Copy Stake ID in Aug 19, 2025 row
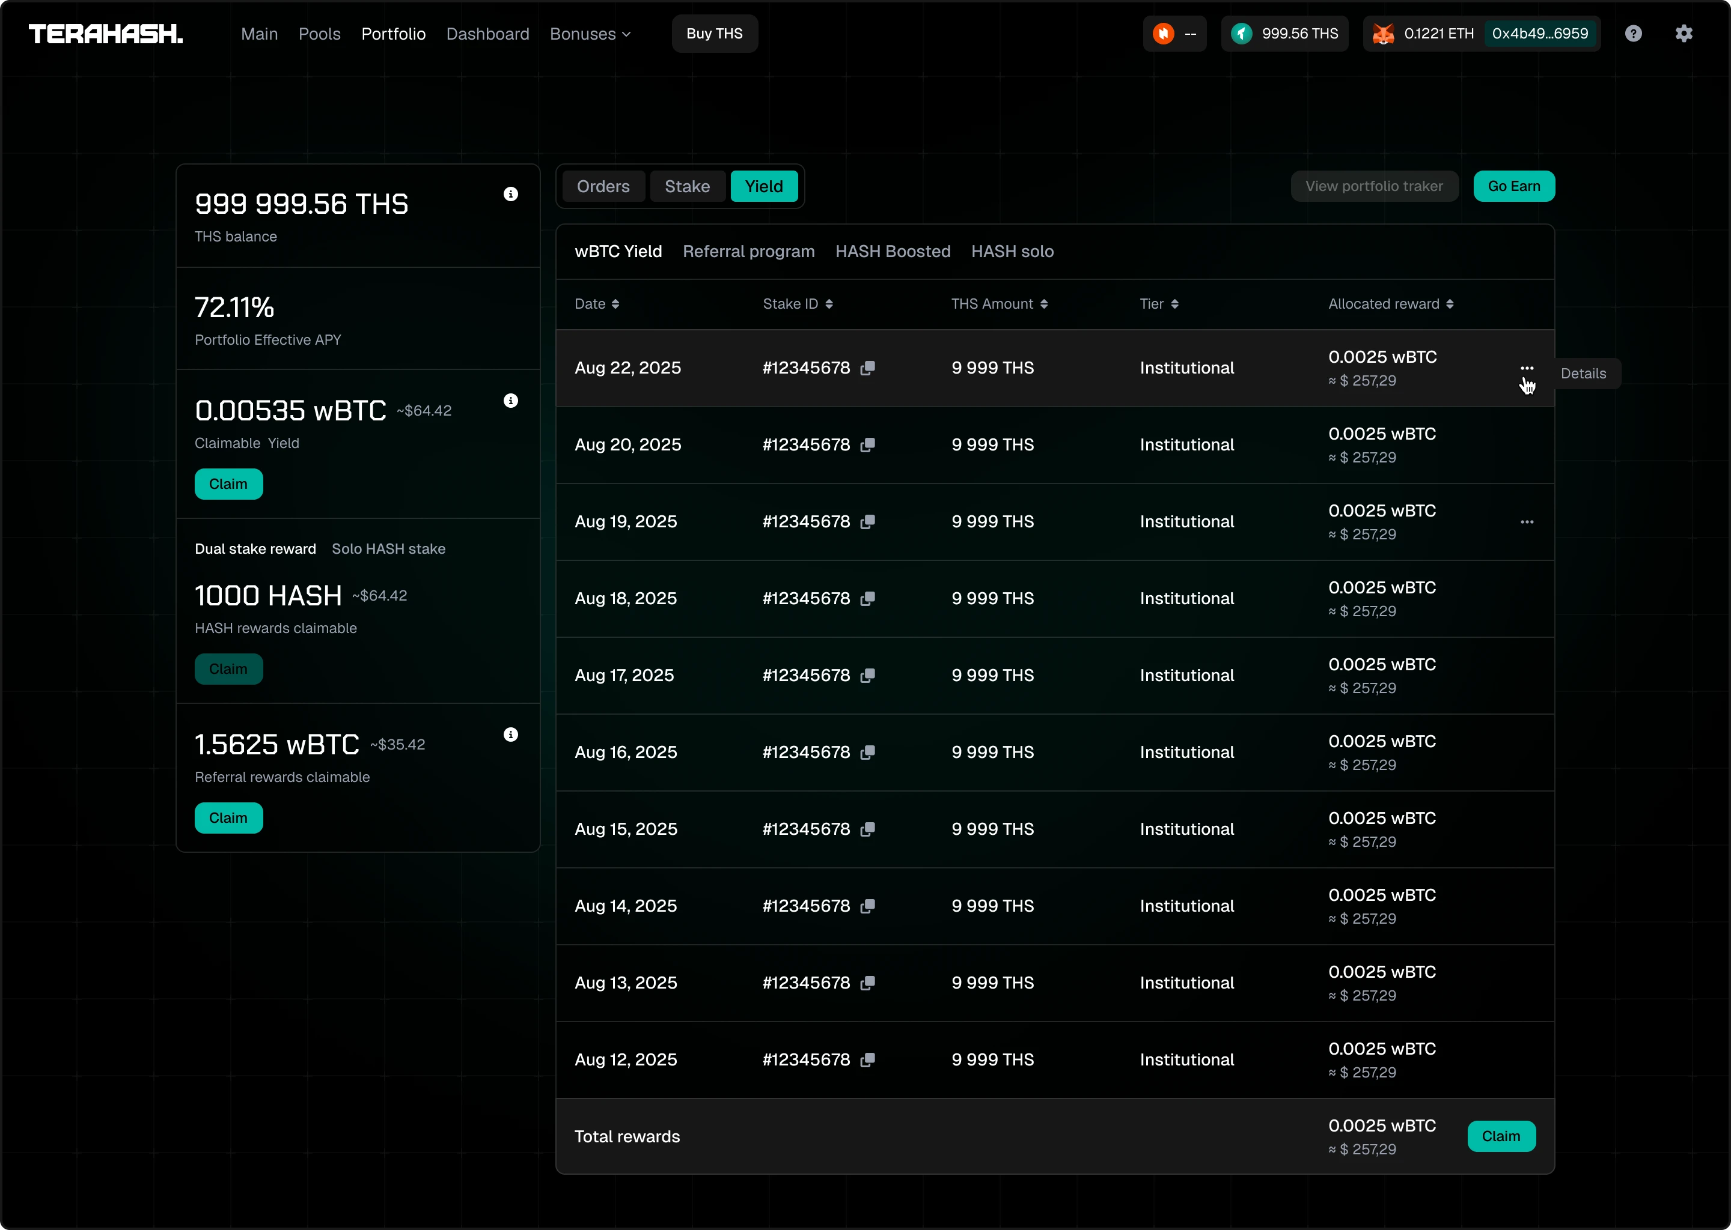 [x=868, y=522]
